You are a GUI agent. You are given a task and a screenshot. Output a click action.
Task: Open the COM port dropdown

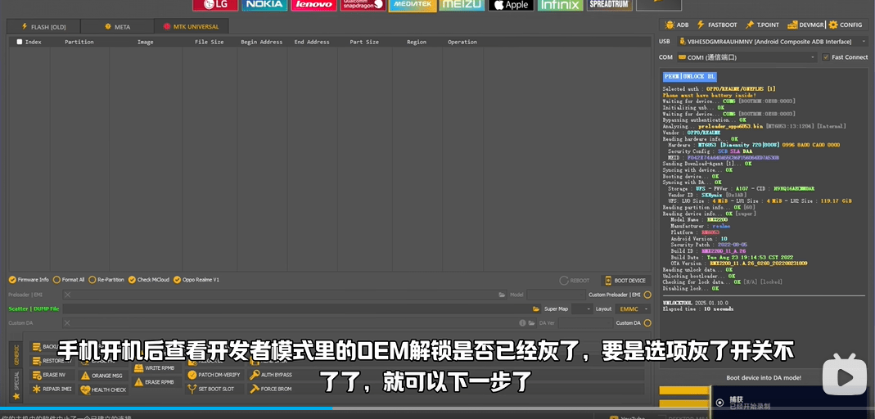coord(746,57)
